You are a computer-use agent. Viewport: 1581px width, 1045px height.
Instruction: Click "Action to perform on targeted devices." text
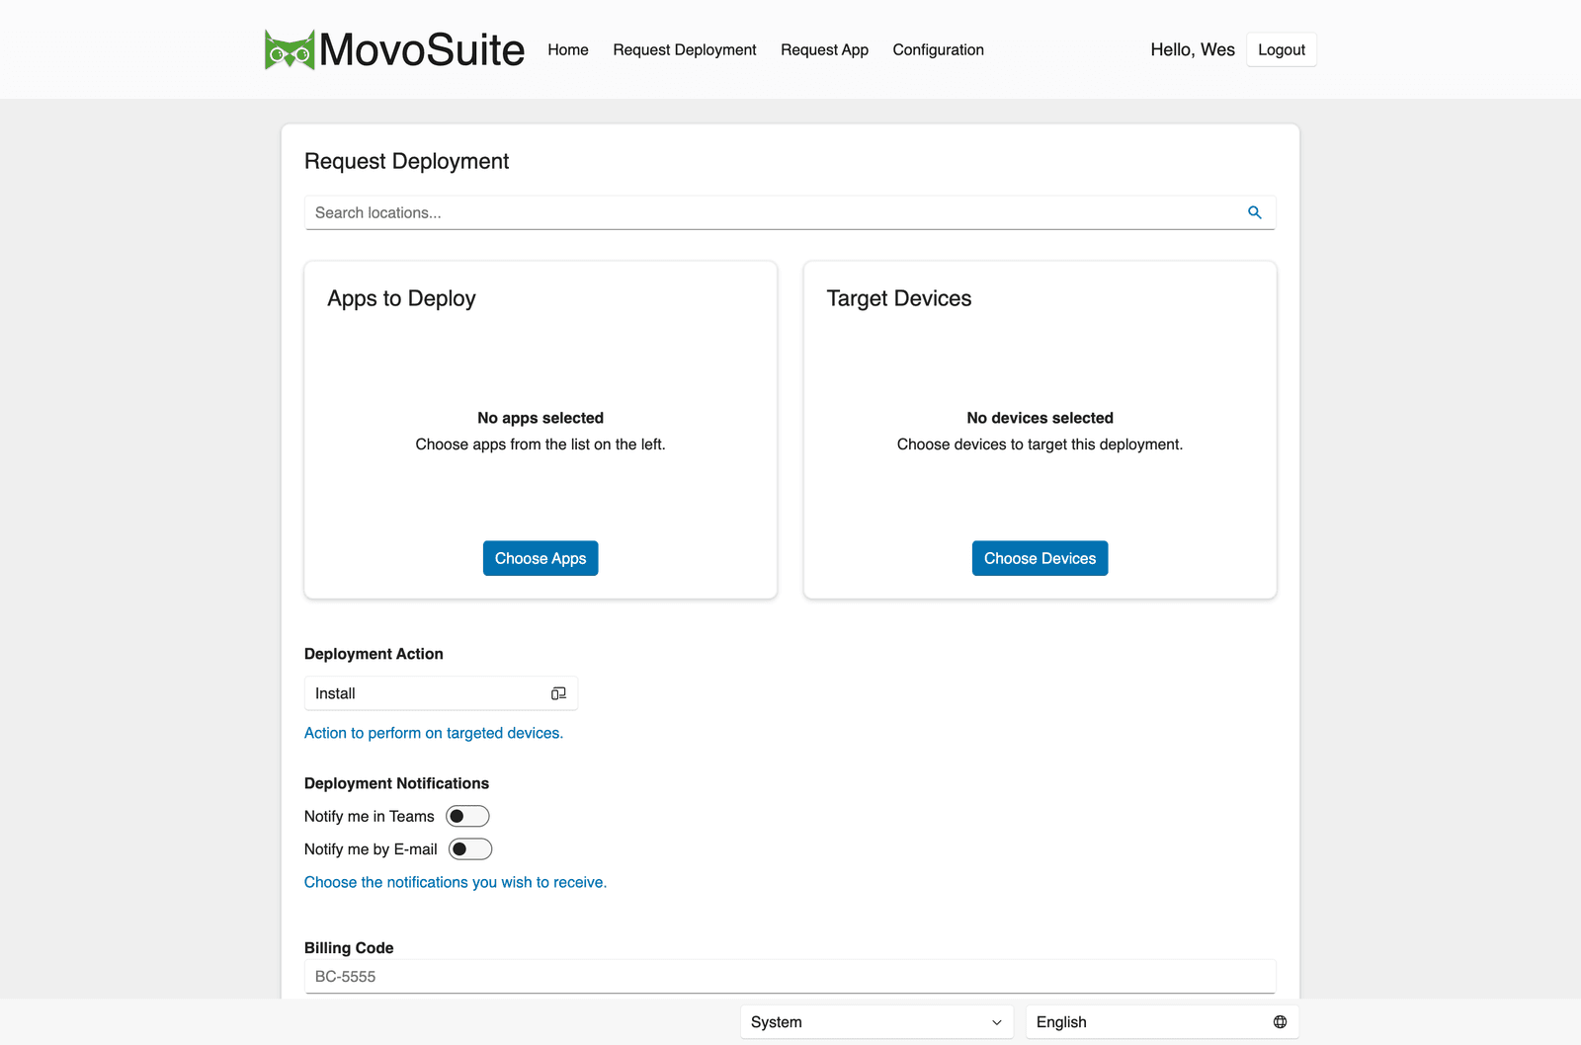point(434,733)
